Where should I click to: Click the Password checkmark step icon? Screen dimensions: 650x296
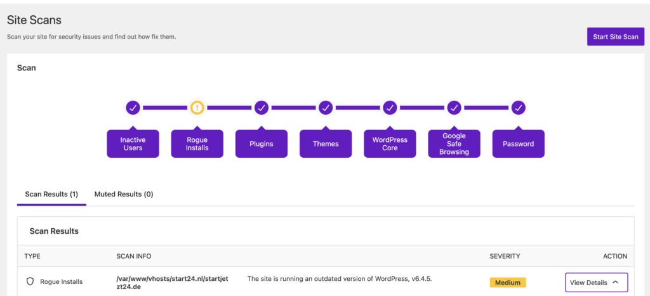click(x=519, y=108)
